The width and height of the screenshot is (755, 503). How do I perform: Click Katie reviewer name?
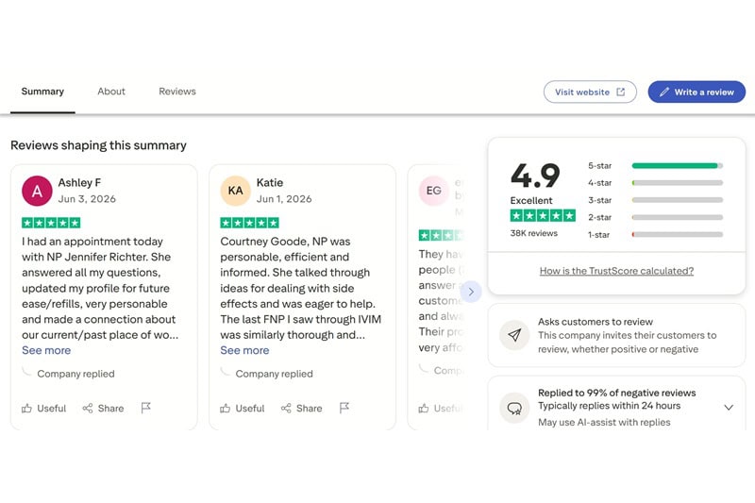(270, 183)
